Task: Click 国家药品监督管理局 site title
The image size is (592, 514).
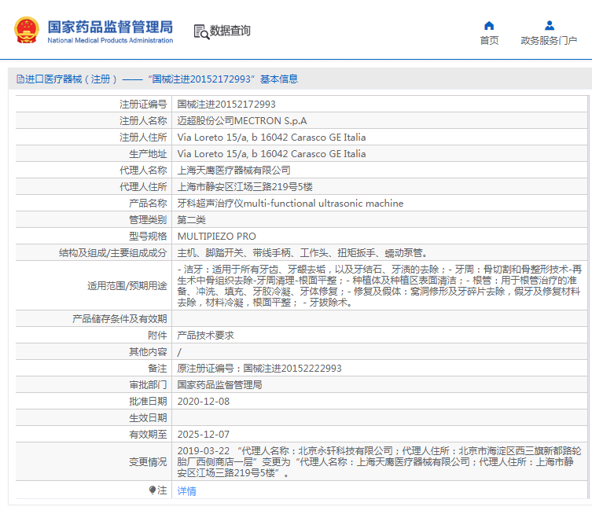Action: pos(110,27)
